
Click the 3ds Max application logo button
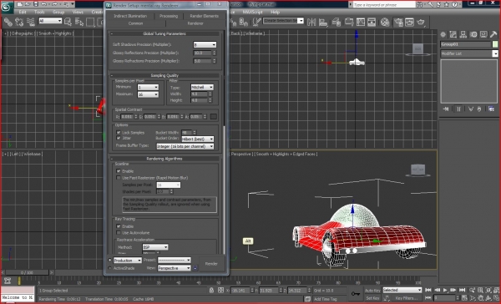pyautogui.click(x=7, y=7)
